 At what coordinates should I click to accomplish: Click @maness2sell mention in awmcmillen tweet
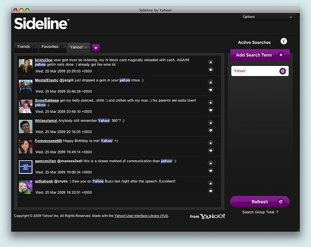pos(69,161)
